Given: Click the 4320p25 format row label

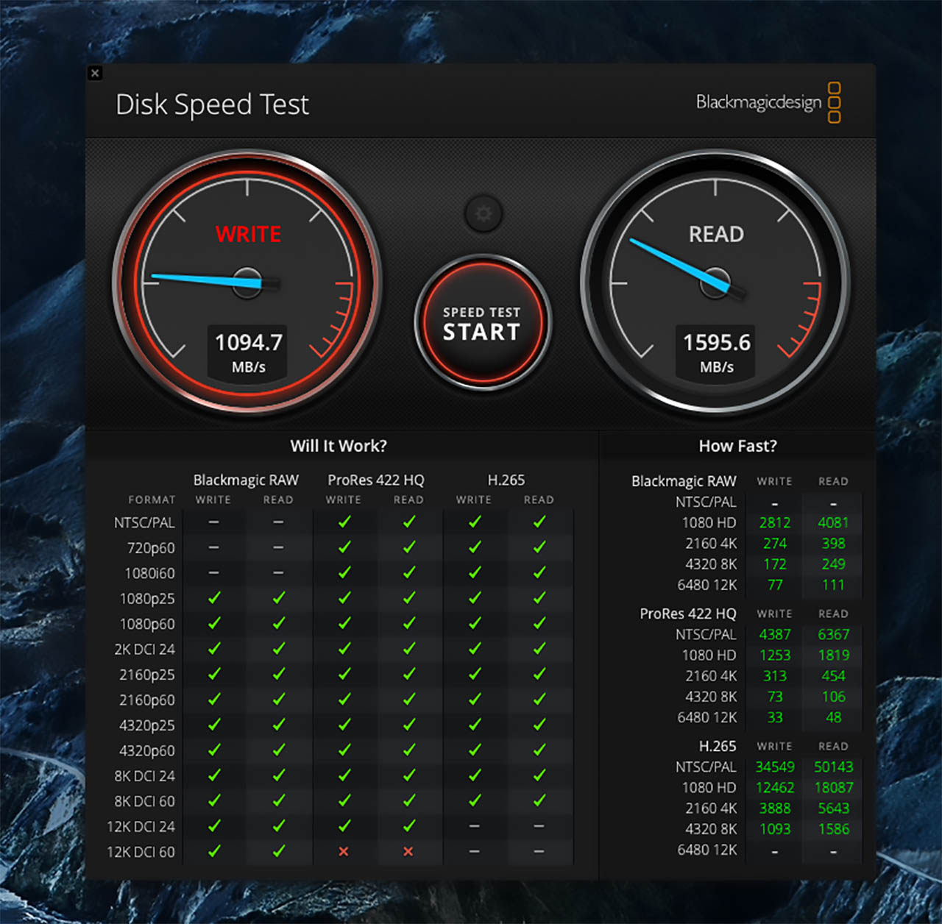Looking at the screenshot, I should click(147, 725).
